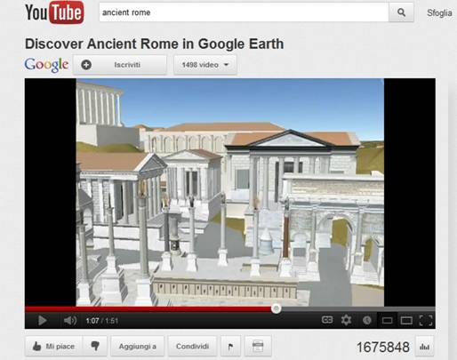
Task: Click the search magnifier button
Action: coord(401,12)
